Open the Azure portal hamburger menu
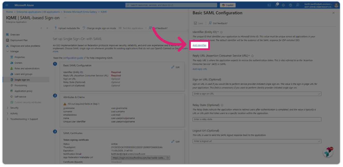This screenshot has height=167, width=343. [7, 5]
